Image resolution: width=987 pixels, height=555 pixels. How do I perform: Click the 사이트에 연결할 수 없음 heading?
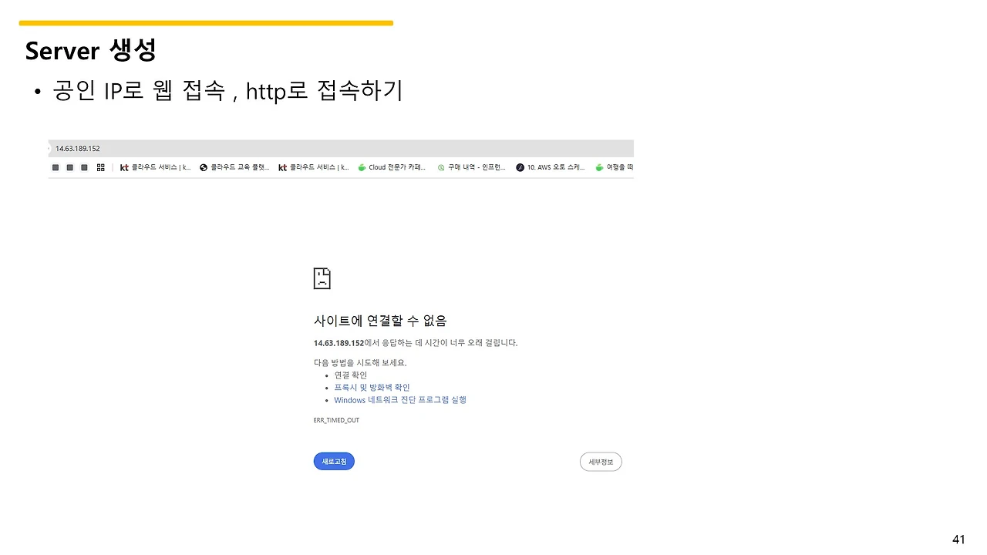380,321
